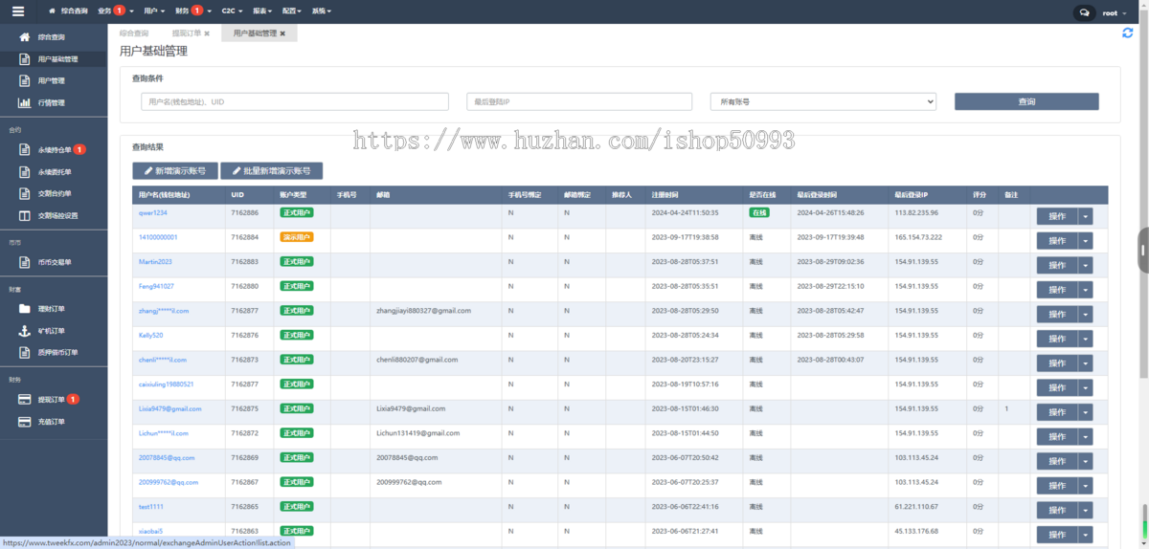Open 综合查询 in the left sidebar

[54, 37]
